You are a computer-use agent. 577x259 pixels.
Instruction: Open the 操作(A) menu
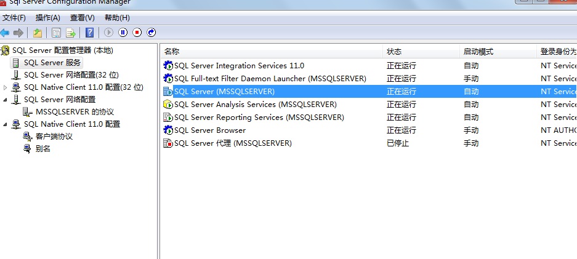tap(48, 18)
